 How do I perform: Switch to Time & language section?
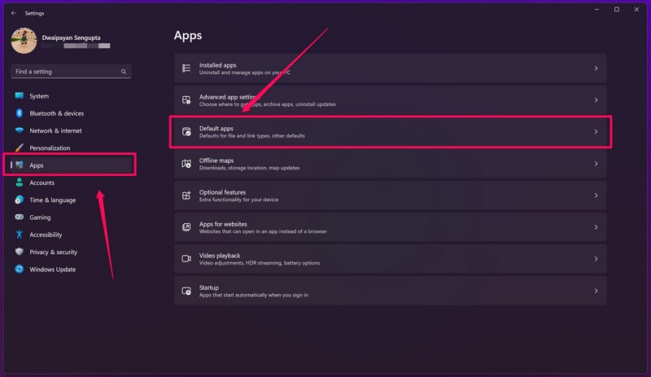click(x=52, y=200)
